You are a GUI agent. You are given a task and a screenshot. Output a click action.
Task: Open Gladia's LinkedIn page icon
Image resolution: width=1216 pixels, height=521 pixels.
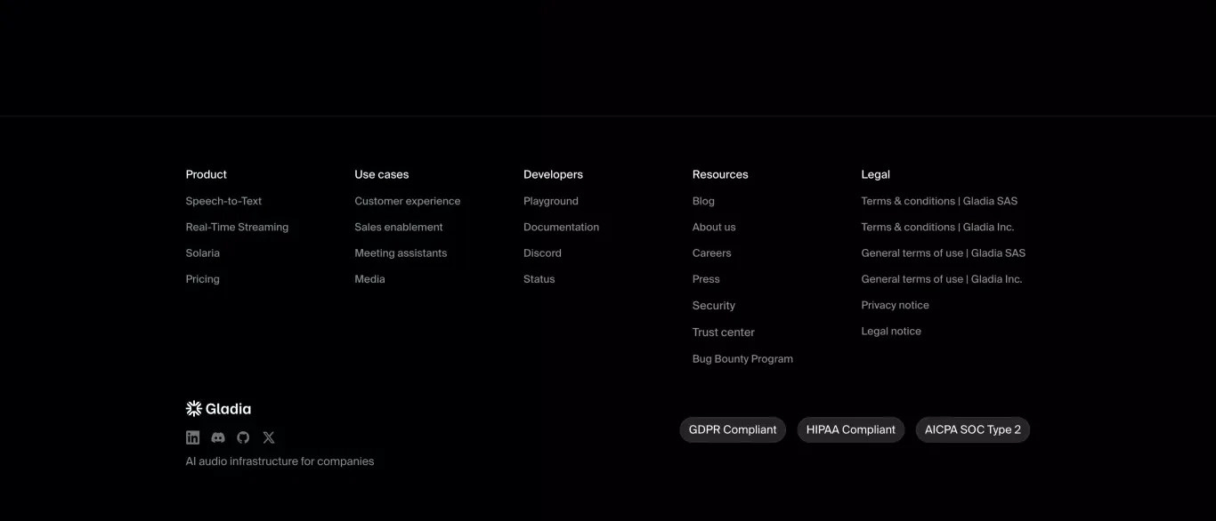[192, 437]
